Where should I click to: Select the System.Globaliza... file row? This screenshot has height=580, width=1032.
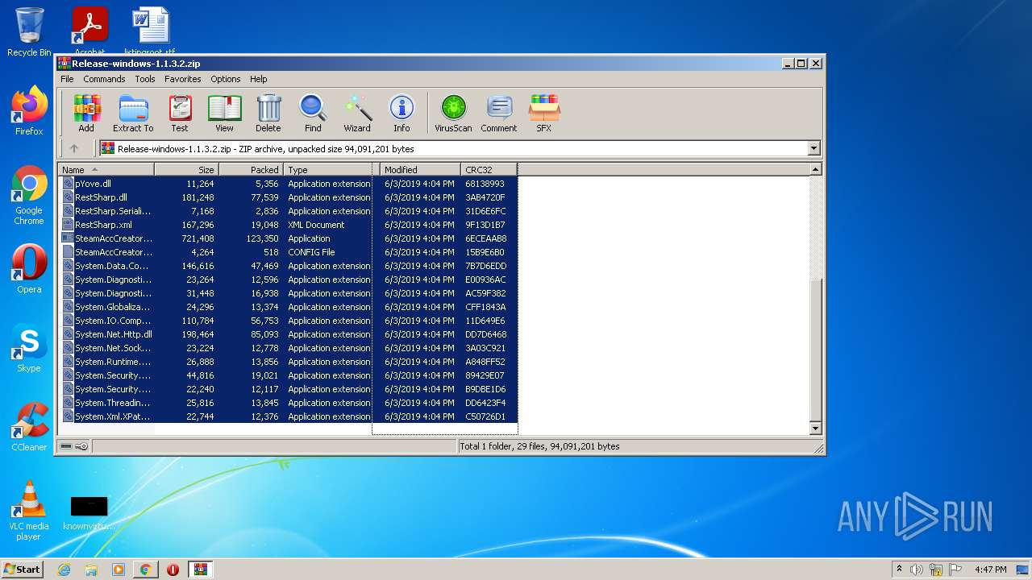tap(289, 307)
